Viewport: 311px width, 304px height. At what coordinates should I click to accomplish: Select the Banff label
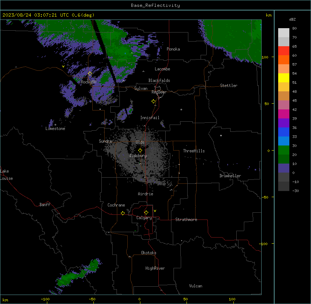tap(45, 205)
